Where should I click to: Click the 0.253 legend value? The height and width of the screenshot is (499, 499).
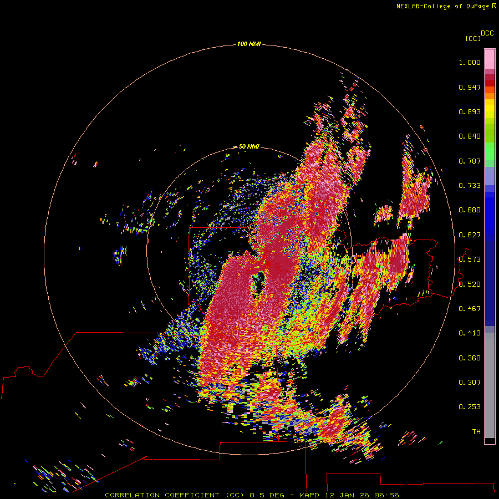(470, 407)
